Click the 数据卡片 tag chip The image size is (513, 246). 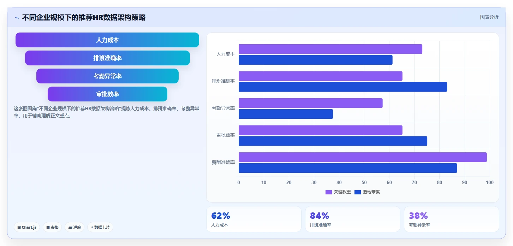[100, 227]
